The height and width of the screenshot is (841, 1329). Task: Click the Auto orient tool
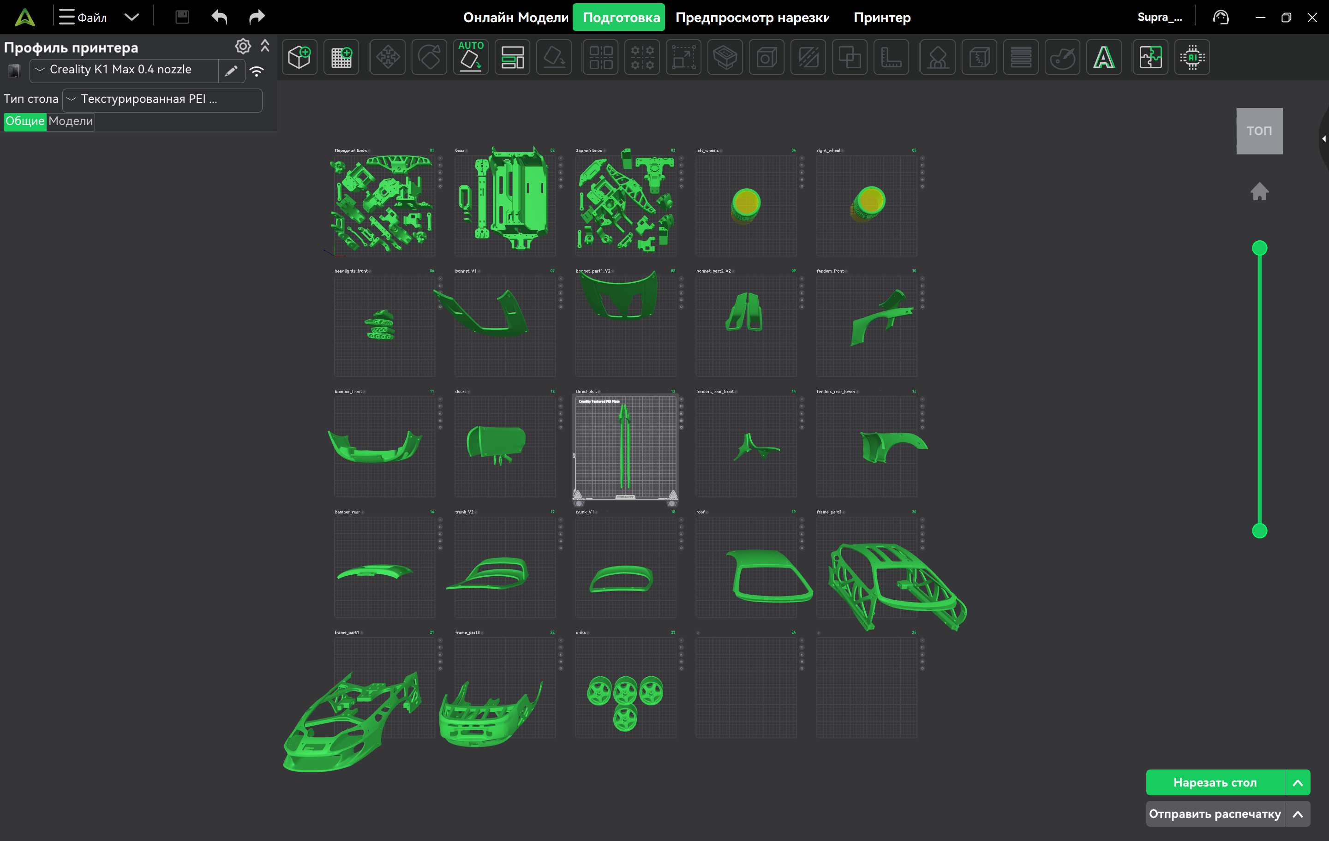[470, 57]
